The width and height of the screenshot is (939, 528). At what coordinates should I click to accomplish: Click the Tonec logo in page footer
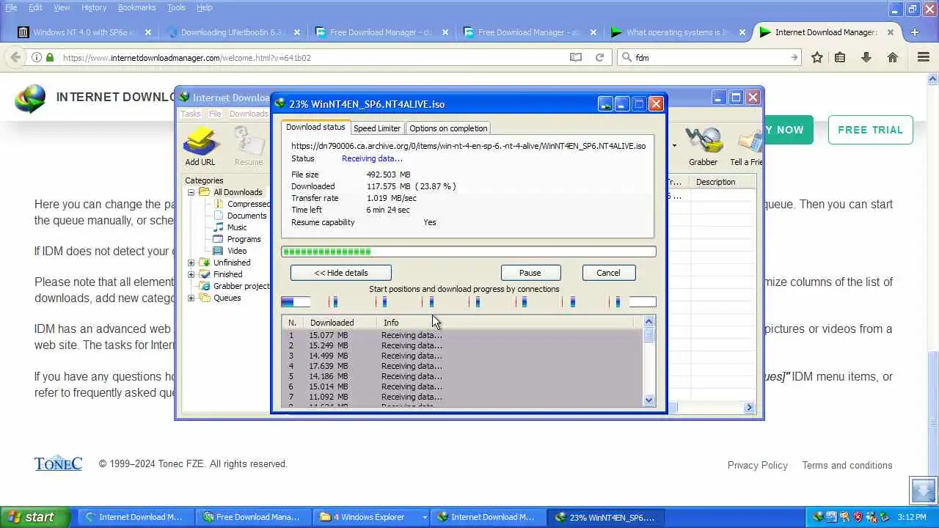tap(58, 463)
